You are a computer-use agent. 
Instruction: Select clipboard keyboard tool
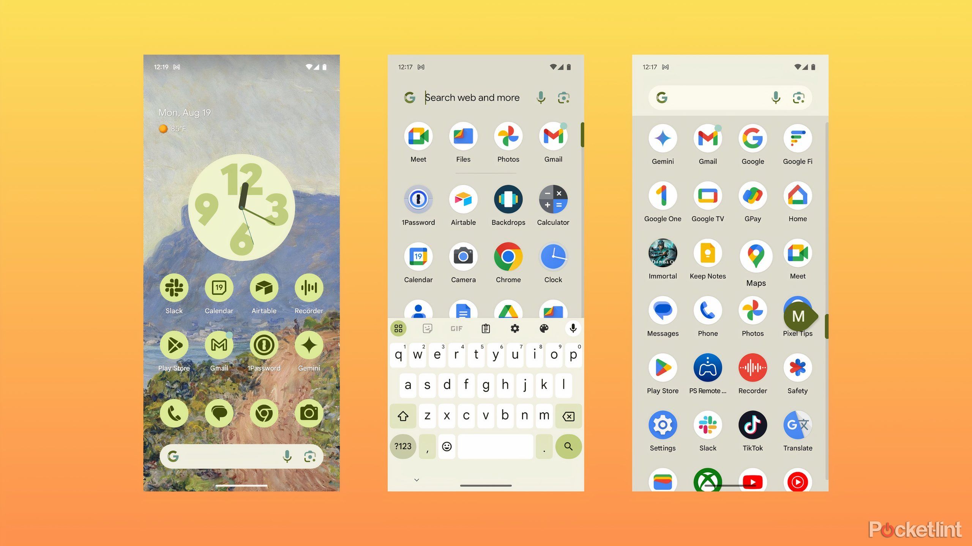484,329
